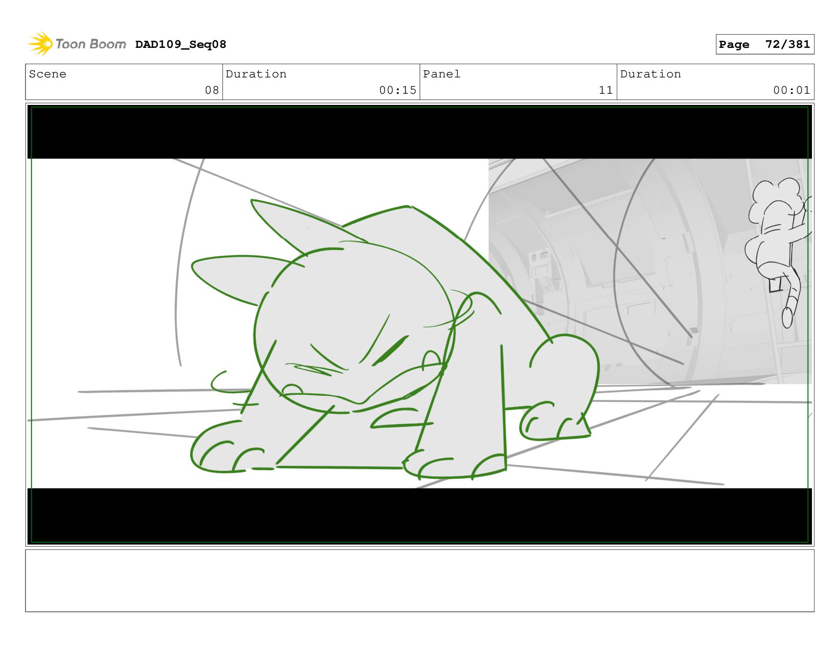This screenshot has width=840, height=650.
Task: Click the empty notes box below panel
Action: coord(419,581)
